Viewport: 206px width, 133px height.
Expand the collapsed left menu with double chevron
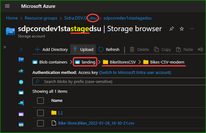tap(5, 47)
